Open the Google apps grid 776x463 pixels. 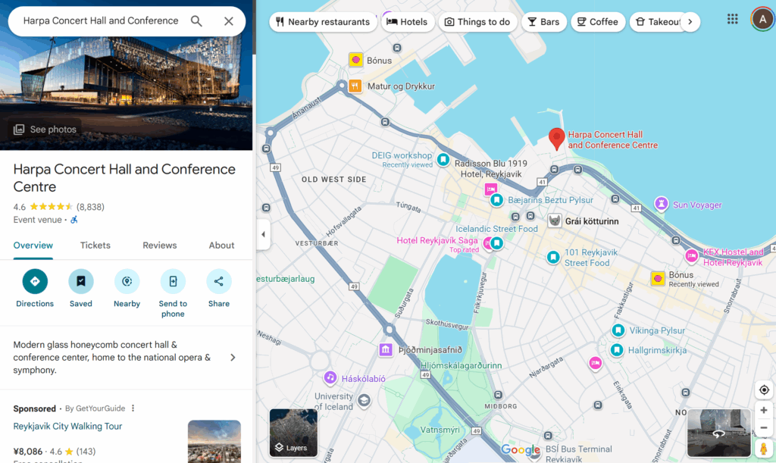[x=733, y=19]
